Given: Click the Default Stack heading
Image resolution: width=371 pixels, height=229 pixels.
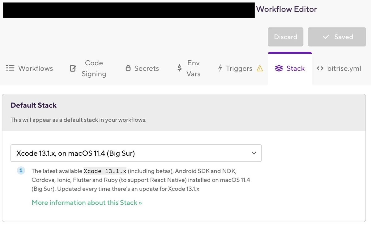Looking at the screenshot, I should coord(34,105).
